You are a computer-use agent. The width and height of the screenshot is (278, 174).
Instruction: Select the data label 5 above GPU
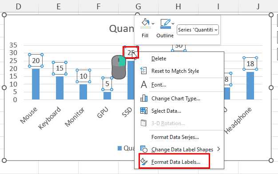click(107, 83)
